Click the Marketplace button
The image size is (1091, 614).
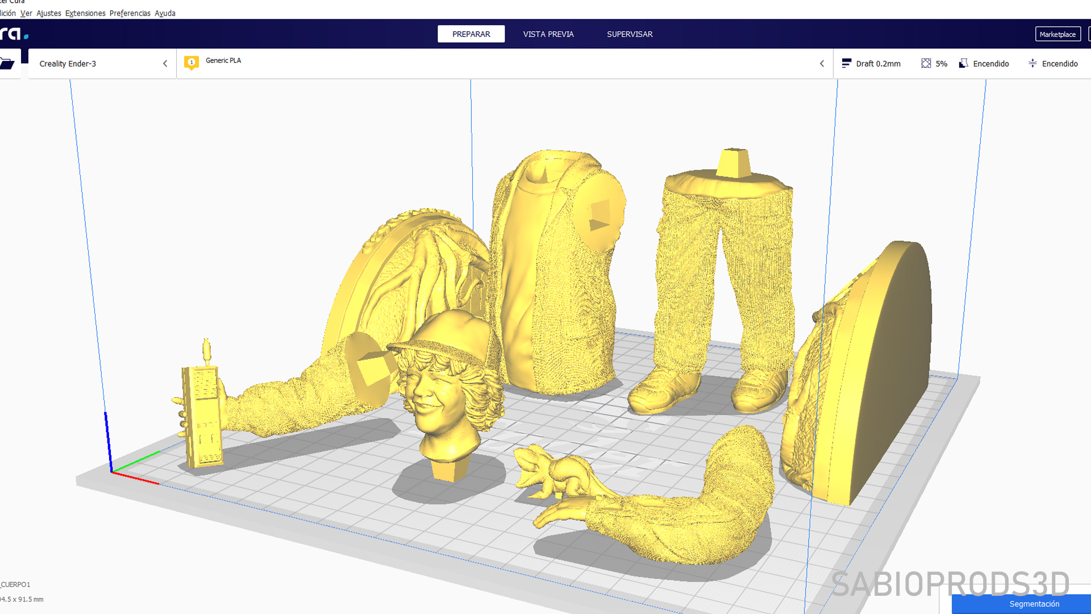pyautogui.click(x=1057, y=34)
